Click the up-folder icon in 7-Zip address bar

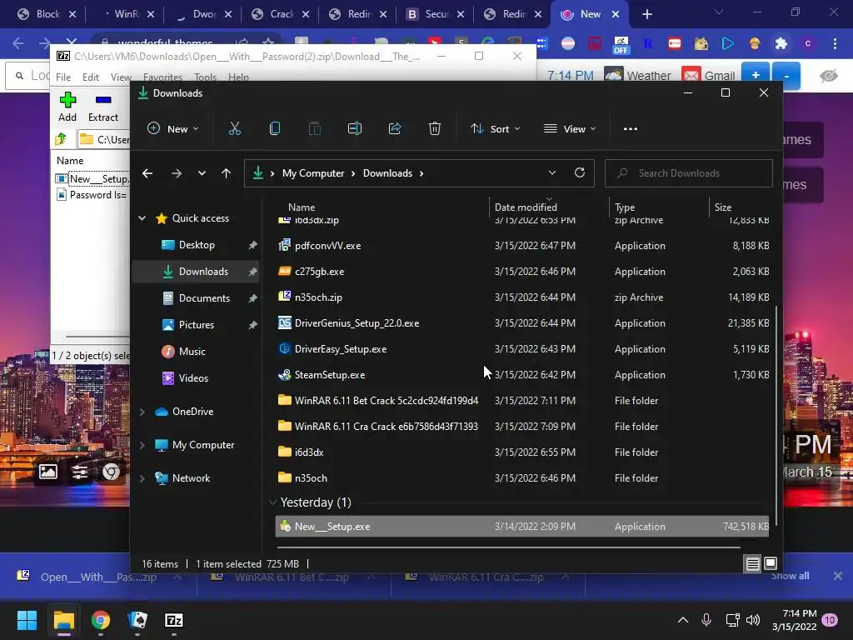(x=60, y=140)
